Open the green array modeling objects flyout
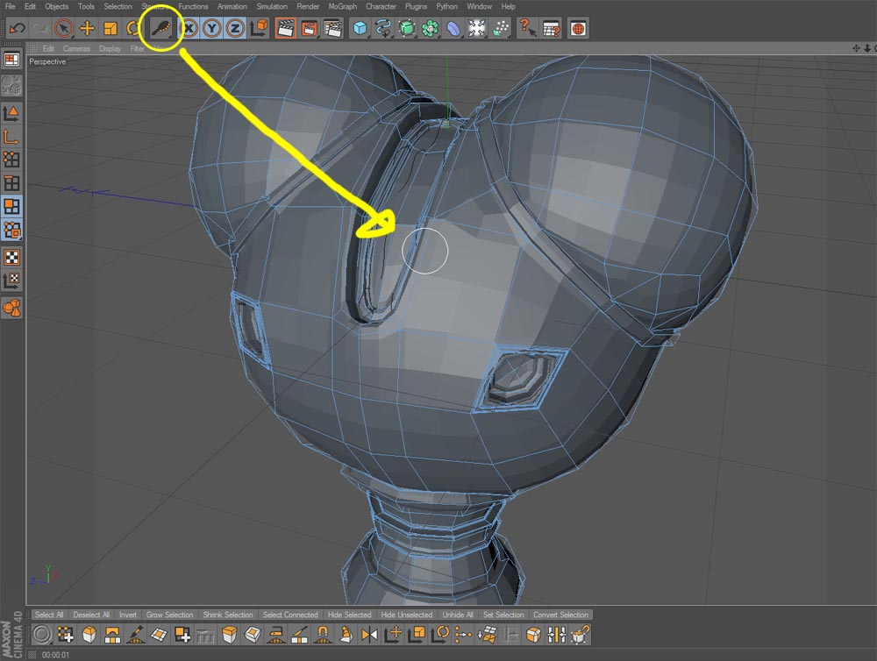This screenshot has width=877, height=661. point(430,28)
